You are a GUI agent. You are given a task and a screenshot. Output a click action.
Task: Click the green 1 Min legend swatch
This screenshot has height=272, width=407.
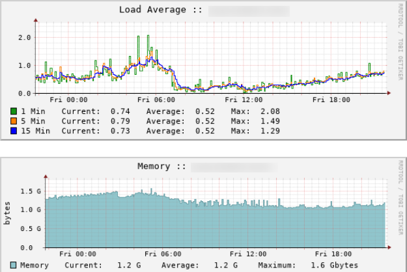point(14,111)
